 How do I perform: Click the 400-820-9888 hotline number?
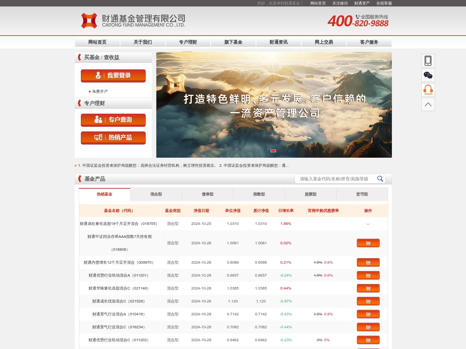point(358,22)
